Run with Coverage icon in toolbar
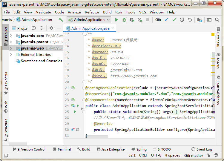Screen dimensions: 224x161 click(132, 20)
